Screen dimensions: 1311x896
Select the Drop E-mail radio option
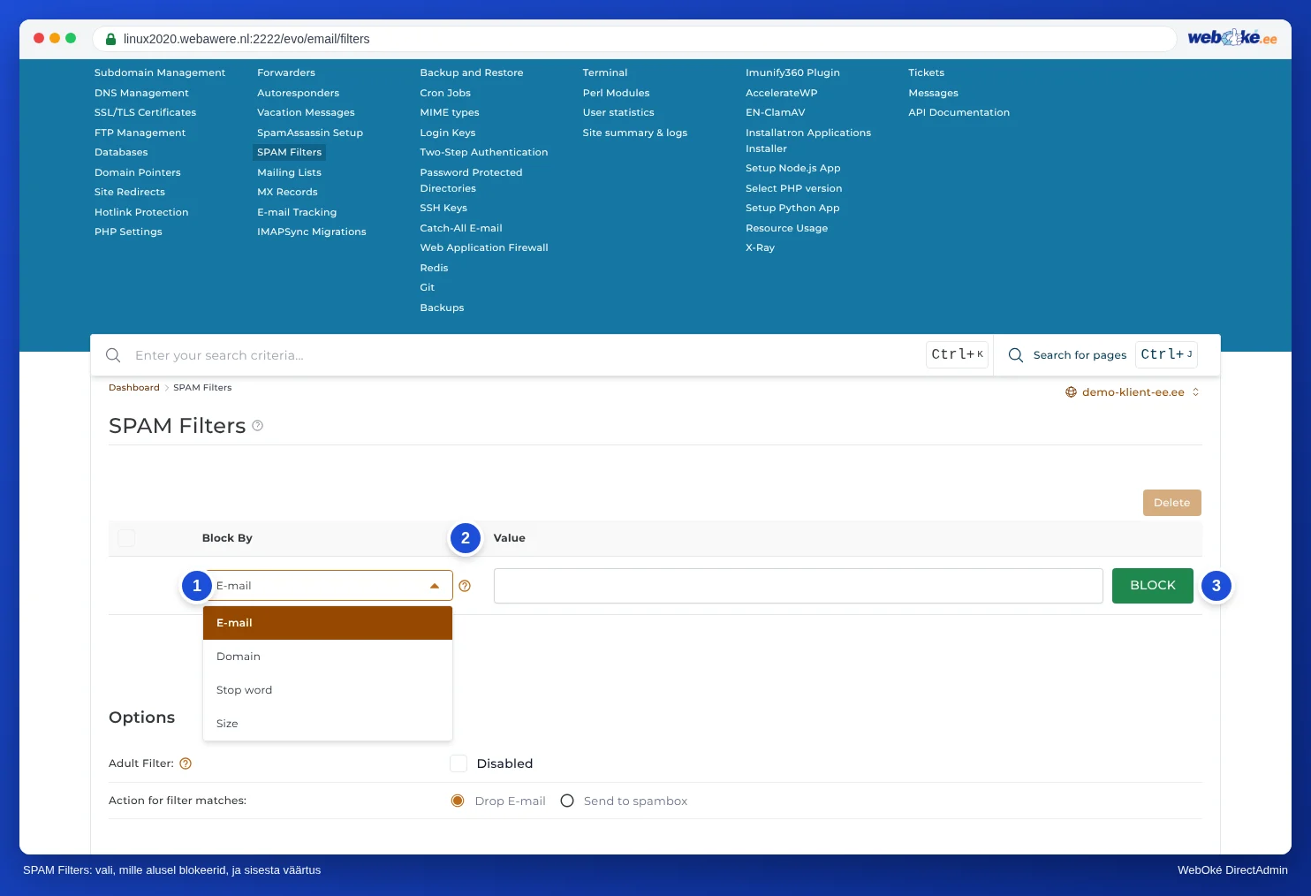point(458,801)
